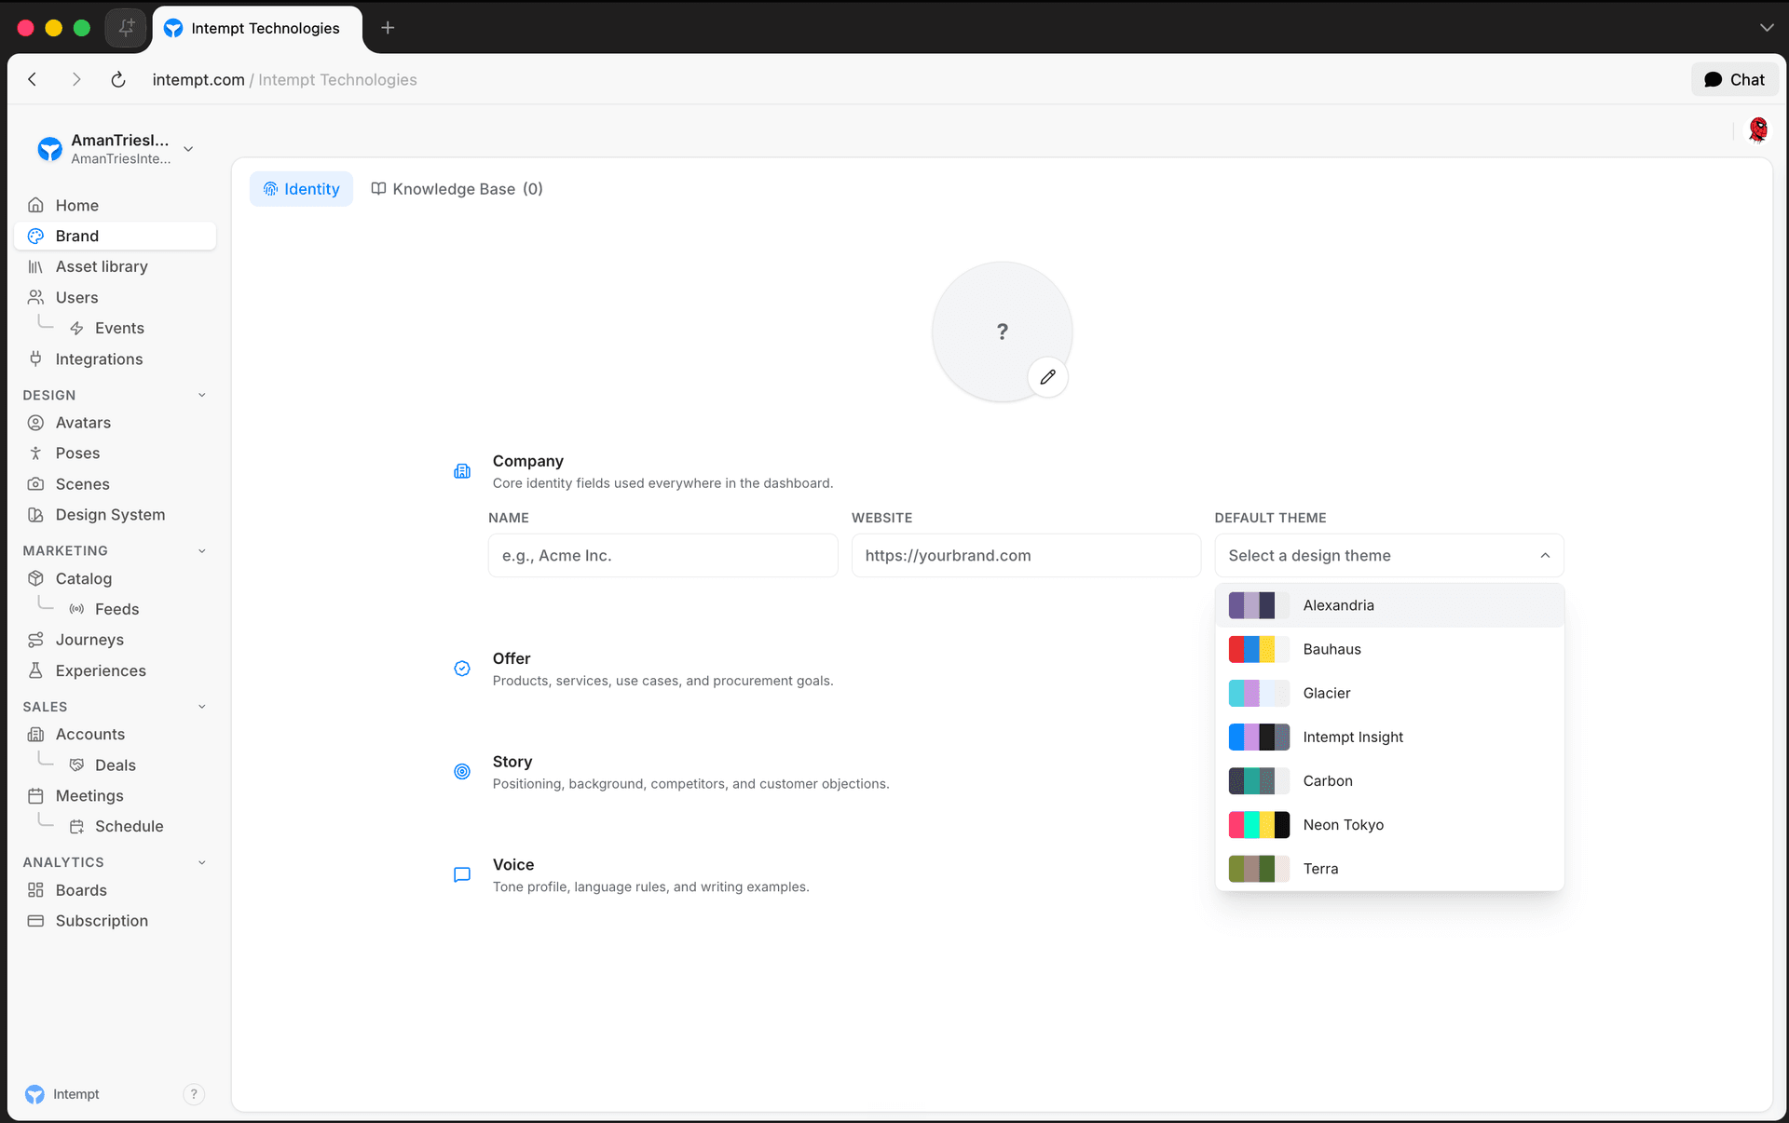This screenshot has width=1789, height=1123.
Task: Click the Integrations plug icon
Action: pos(35,359)
